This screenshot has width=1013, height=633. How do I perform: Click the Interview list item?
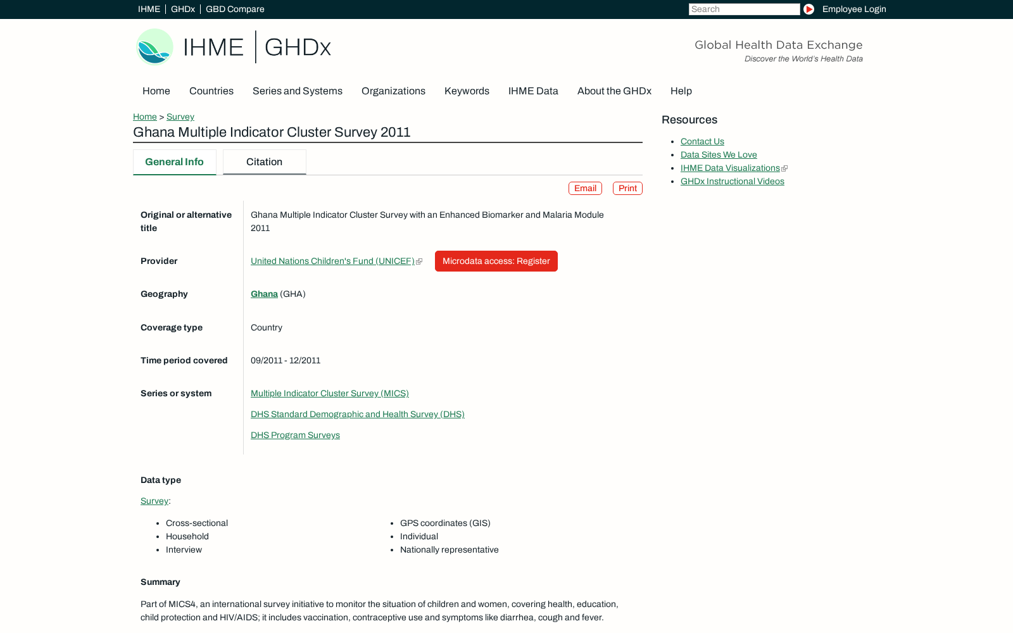tap(184, 550)
